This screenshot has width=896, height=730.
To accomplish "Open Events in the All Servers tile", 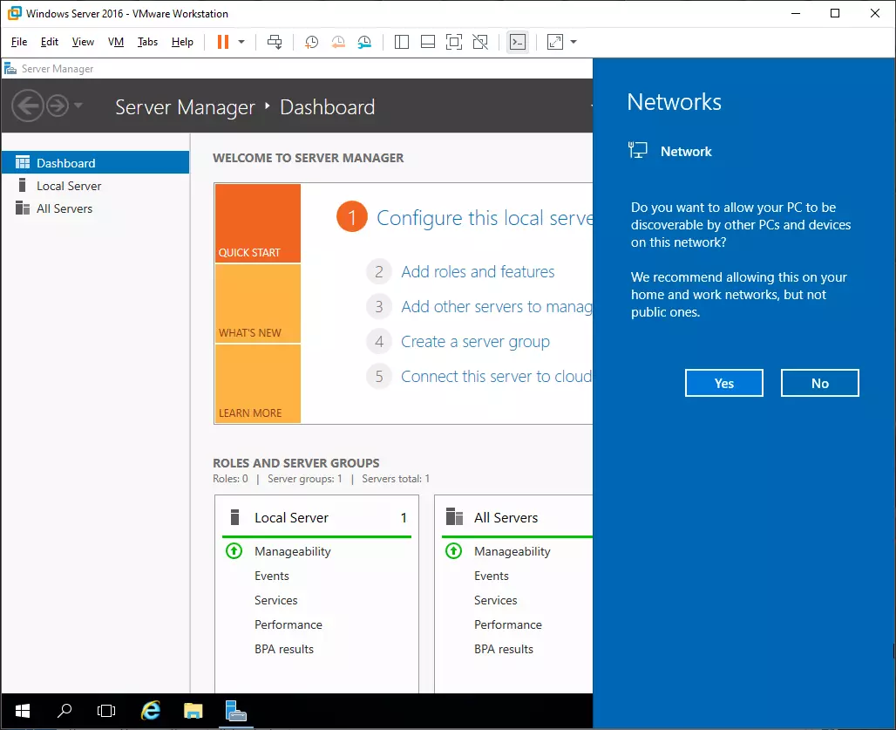I will click(x=492, y=576).
